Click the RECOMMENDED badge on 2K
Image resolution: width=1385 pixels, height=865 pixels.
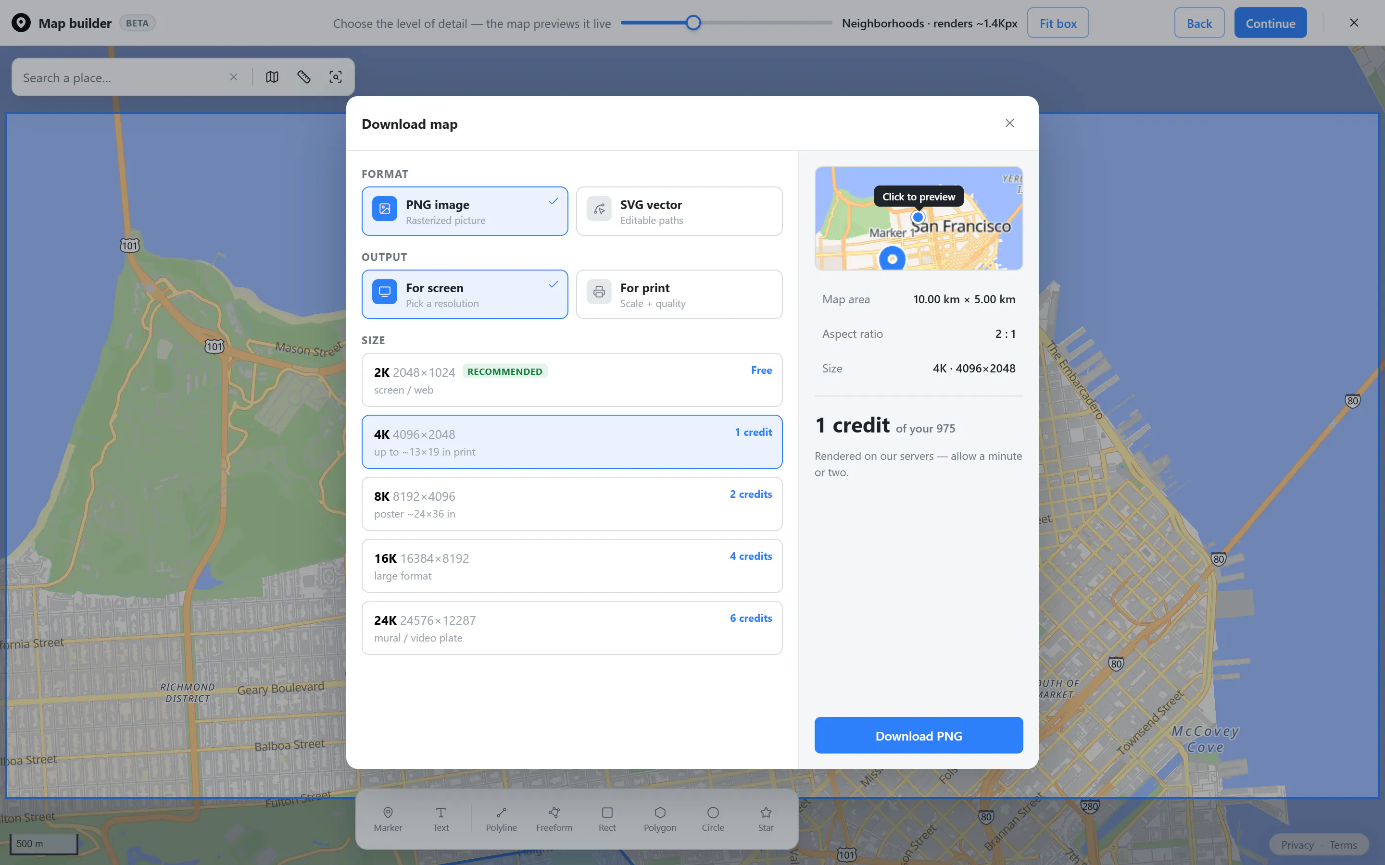point(504,371)
